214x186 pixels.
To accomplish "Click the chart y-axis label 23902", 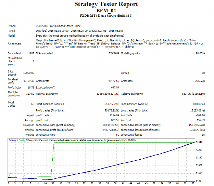I will 199,165.
